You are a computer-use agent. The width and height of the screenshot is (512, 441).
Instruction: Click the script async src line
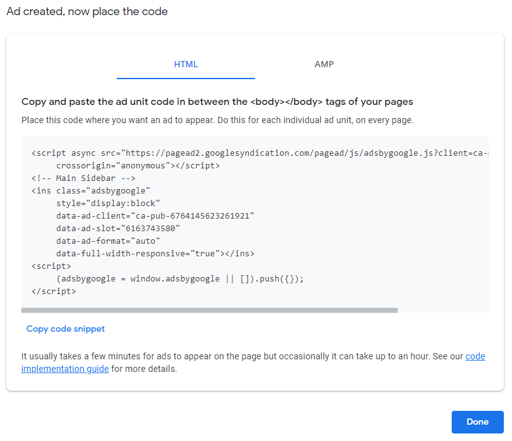tap(260, 153)
